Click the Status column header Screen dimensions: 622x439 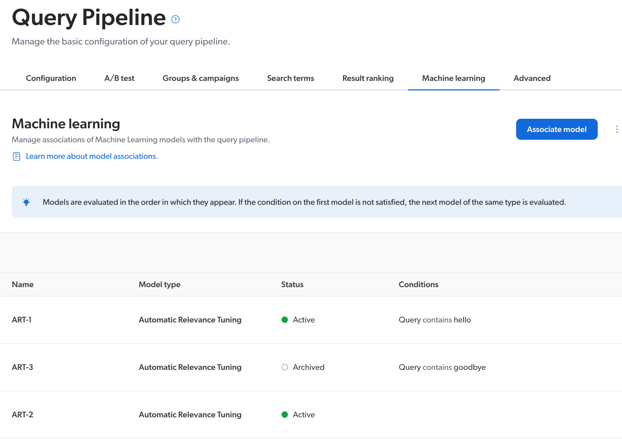(x=292, y=285)
